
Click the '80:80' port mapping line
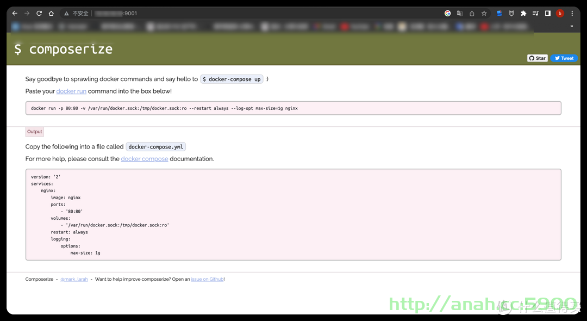click(72, 211)
